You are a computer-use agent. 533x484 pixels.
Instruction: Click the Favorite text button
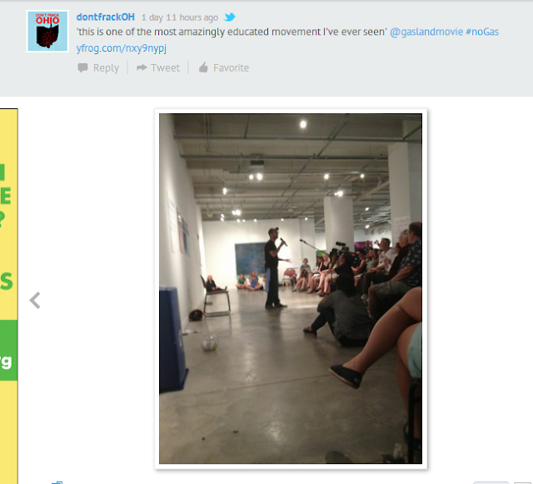click(x=232, y=68)
